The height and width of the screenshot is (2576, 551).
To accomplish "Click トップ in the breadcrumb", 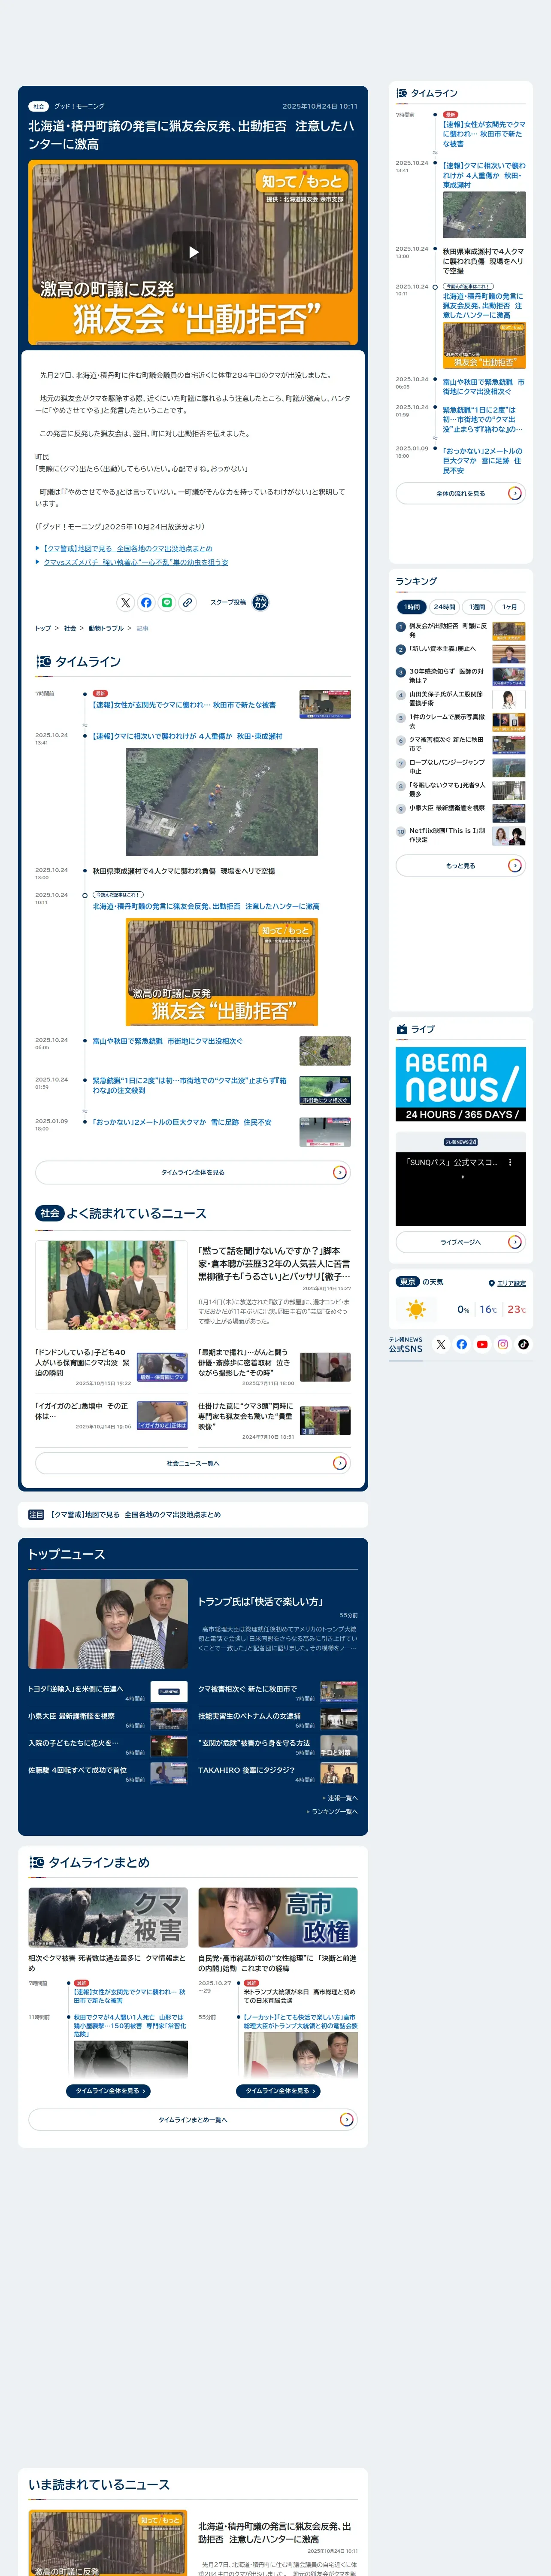I will point(43,628).
